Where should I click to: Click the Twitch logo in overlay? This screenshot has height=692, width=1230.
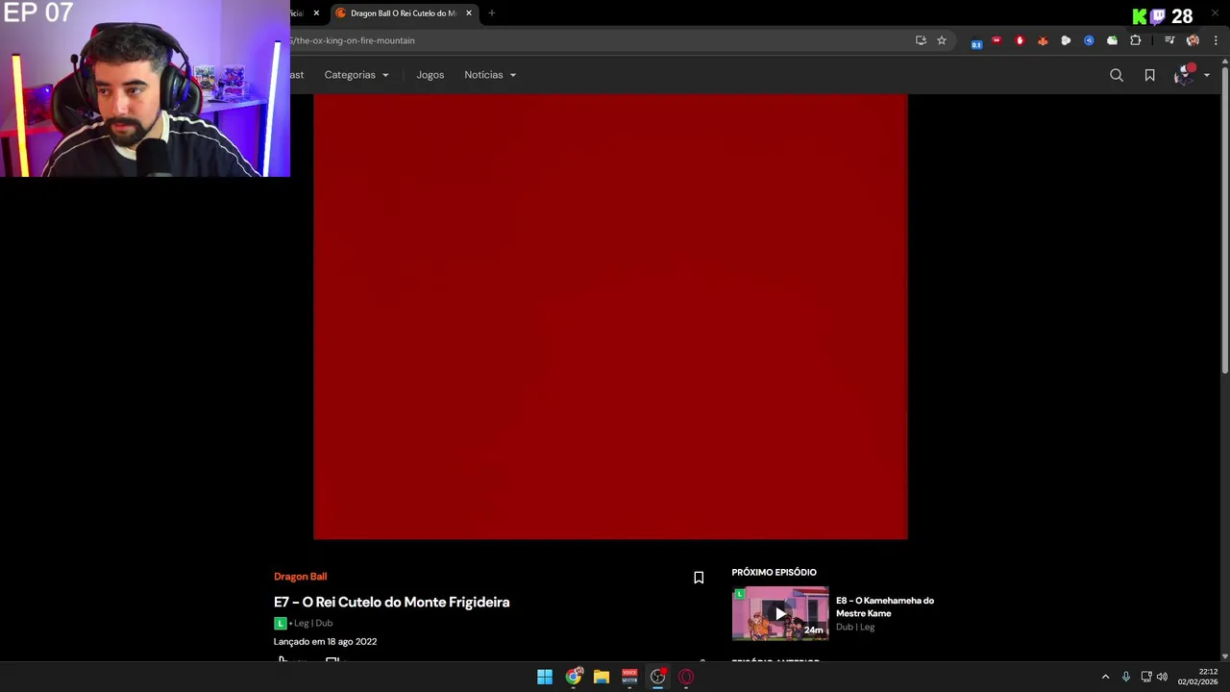pos(1158,16)
